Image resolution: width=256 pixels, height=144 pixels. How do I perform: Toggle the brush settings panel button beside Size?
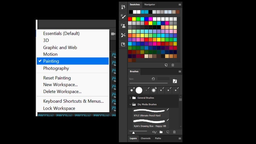point(175,81)
